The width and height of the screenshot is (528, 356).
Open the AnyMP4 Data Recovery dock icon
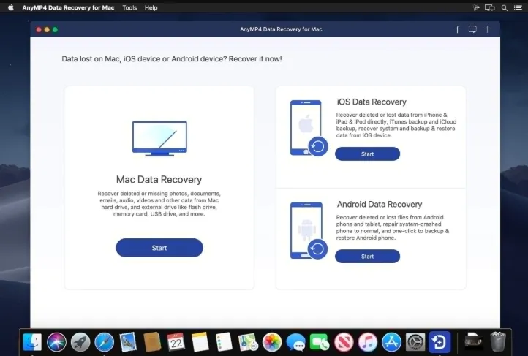[x=440, y=342]
